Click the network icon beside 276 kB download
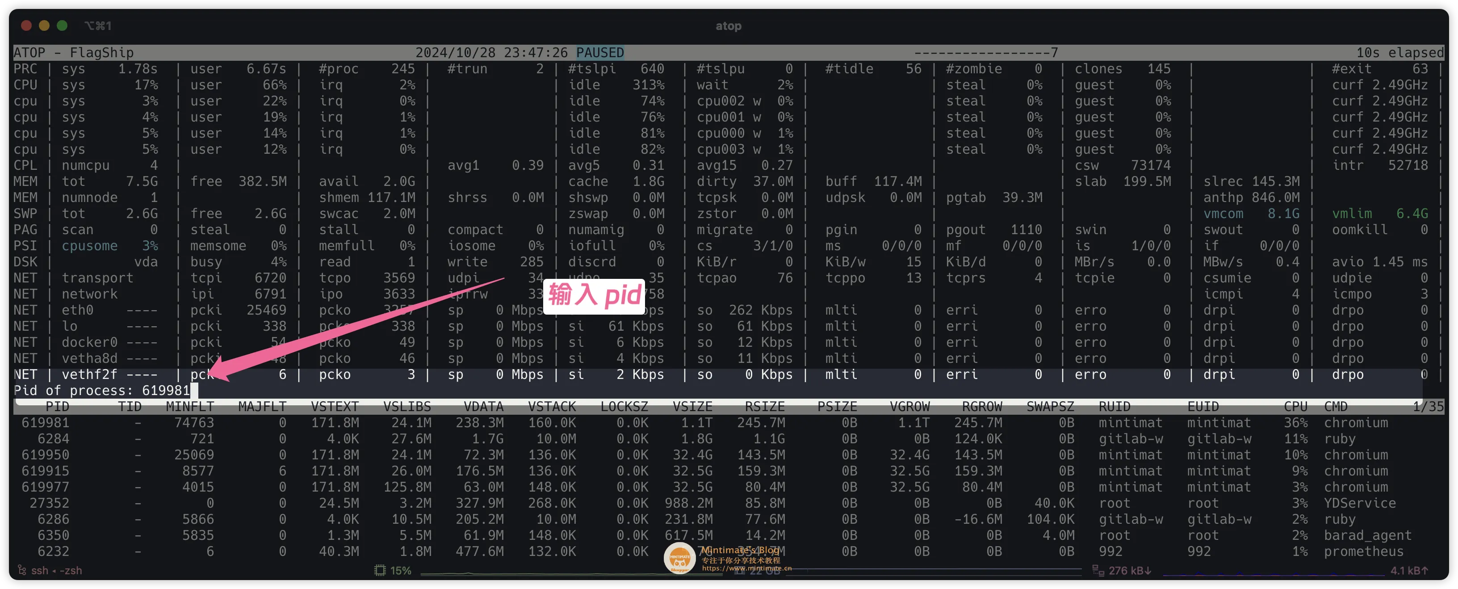The height and width of the screenshot is (589, 1458). 1098,570
